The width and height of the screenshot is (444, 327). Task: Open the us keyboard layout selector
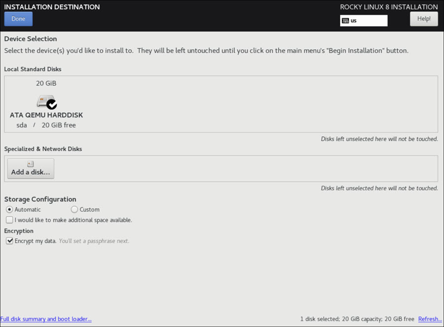364,21
